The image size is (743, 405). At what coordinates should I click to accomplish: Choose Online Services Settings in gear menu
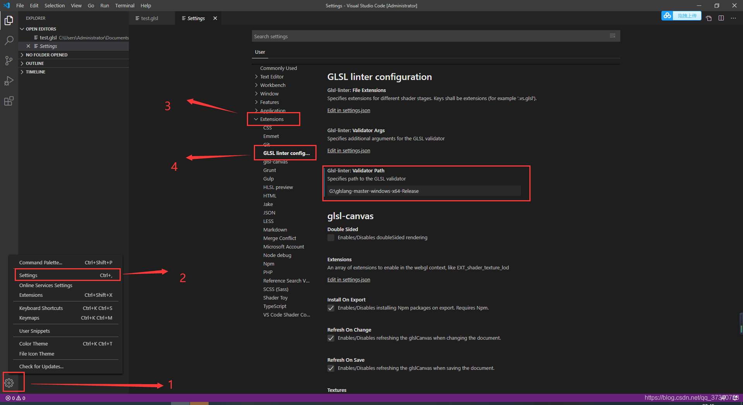pos(66,285)
